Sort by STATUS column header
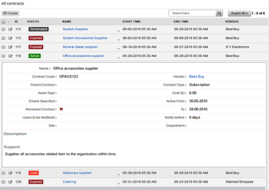Screen dimensions: 269x190 (x=33, y=21)
